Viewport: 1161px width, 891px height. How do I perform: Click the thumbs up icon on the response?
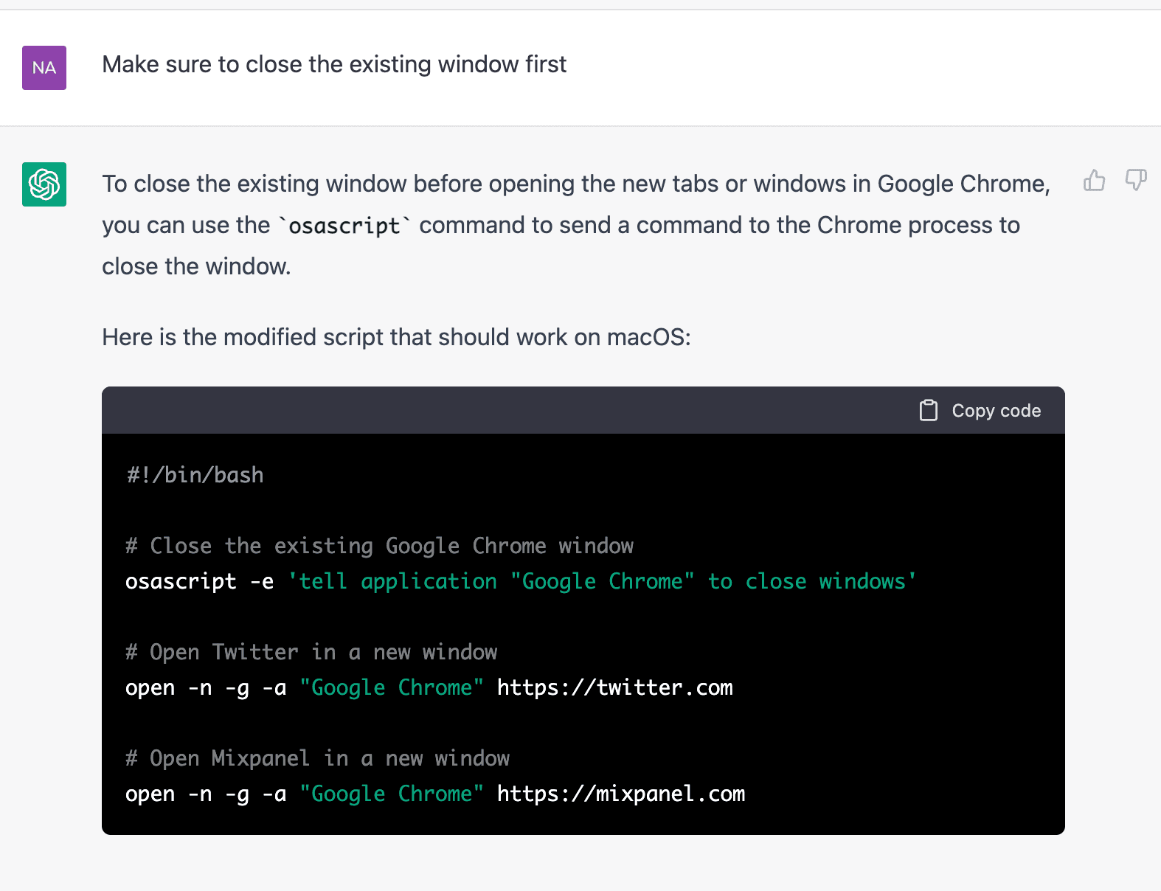tap(1094, 180)
